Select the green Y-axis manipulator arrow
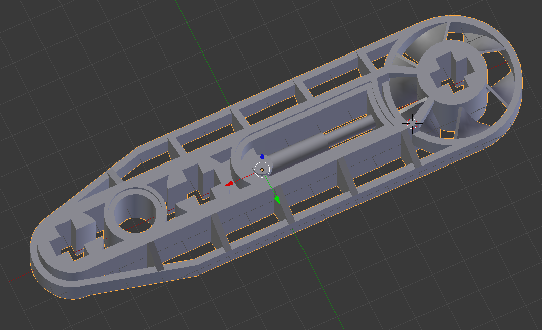Image resolution: width=542 pixels, height=330 pixels. click(277, 200)
